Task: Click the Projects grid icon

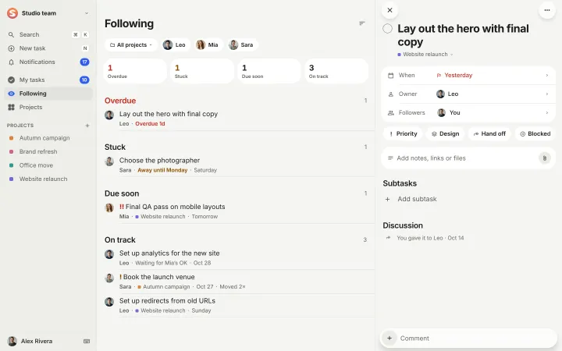Action: (11, 107)
